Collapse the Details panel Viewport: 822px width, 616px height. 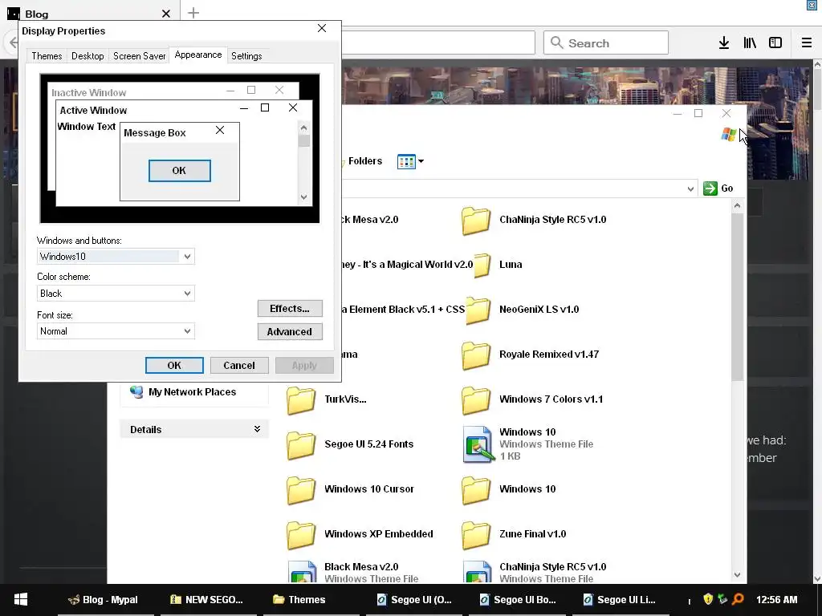[257, 429]
